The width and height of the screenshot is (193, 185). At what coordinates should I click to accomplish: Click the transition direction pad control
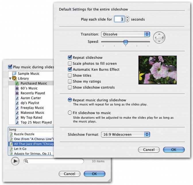coord(159,38)
